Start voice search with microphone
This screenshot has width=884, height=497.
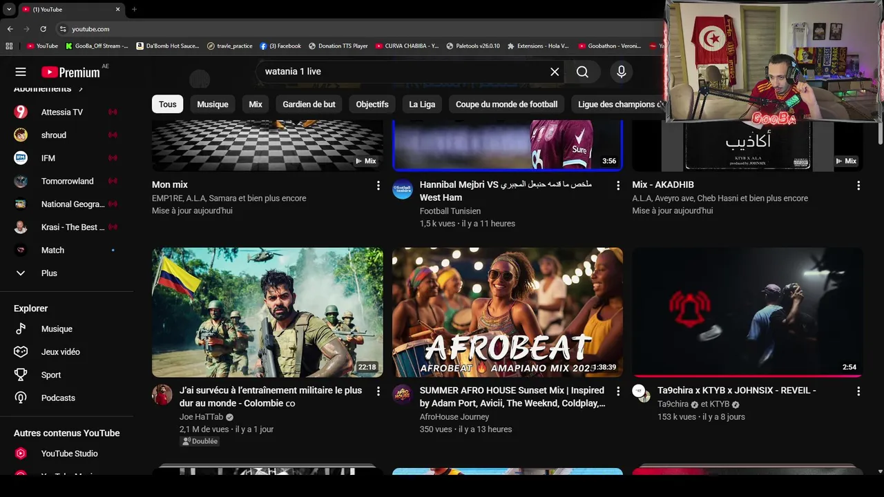coord(622,72)
